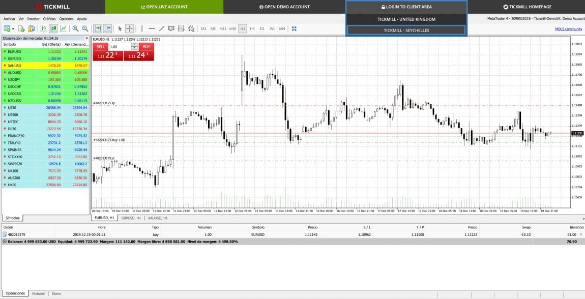Click the zoom out magnifier icon
Screen dimensions: 585x299
(x=85, y=28)
